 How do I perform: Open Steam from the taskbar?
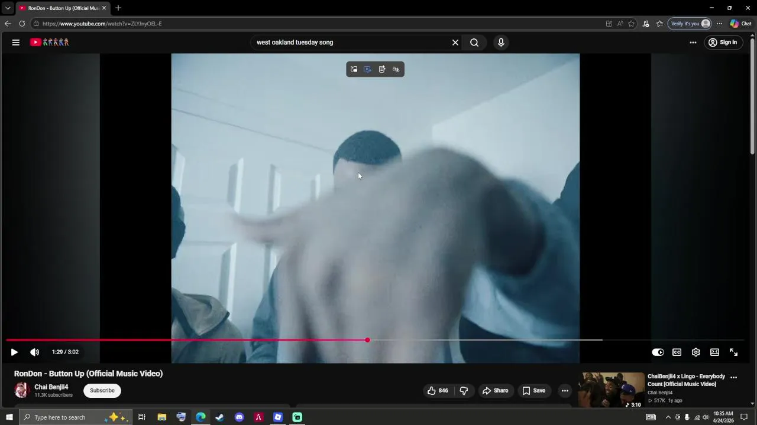tap(219, 417)
